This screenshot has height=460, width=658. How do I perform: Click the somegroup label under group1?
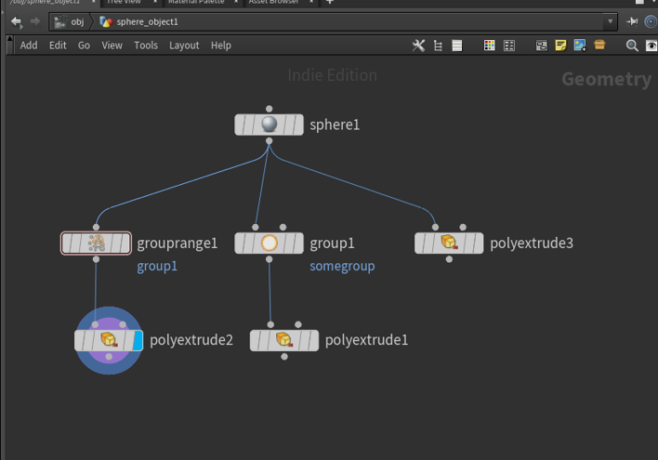342,267
